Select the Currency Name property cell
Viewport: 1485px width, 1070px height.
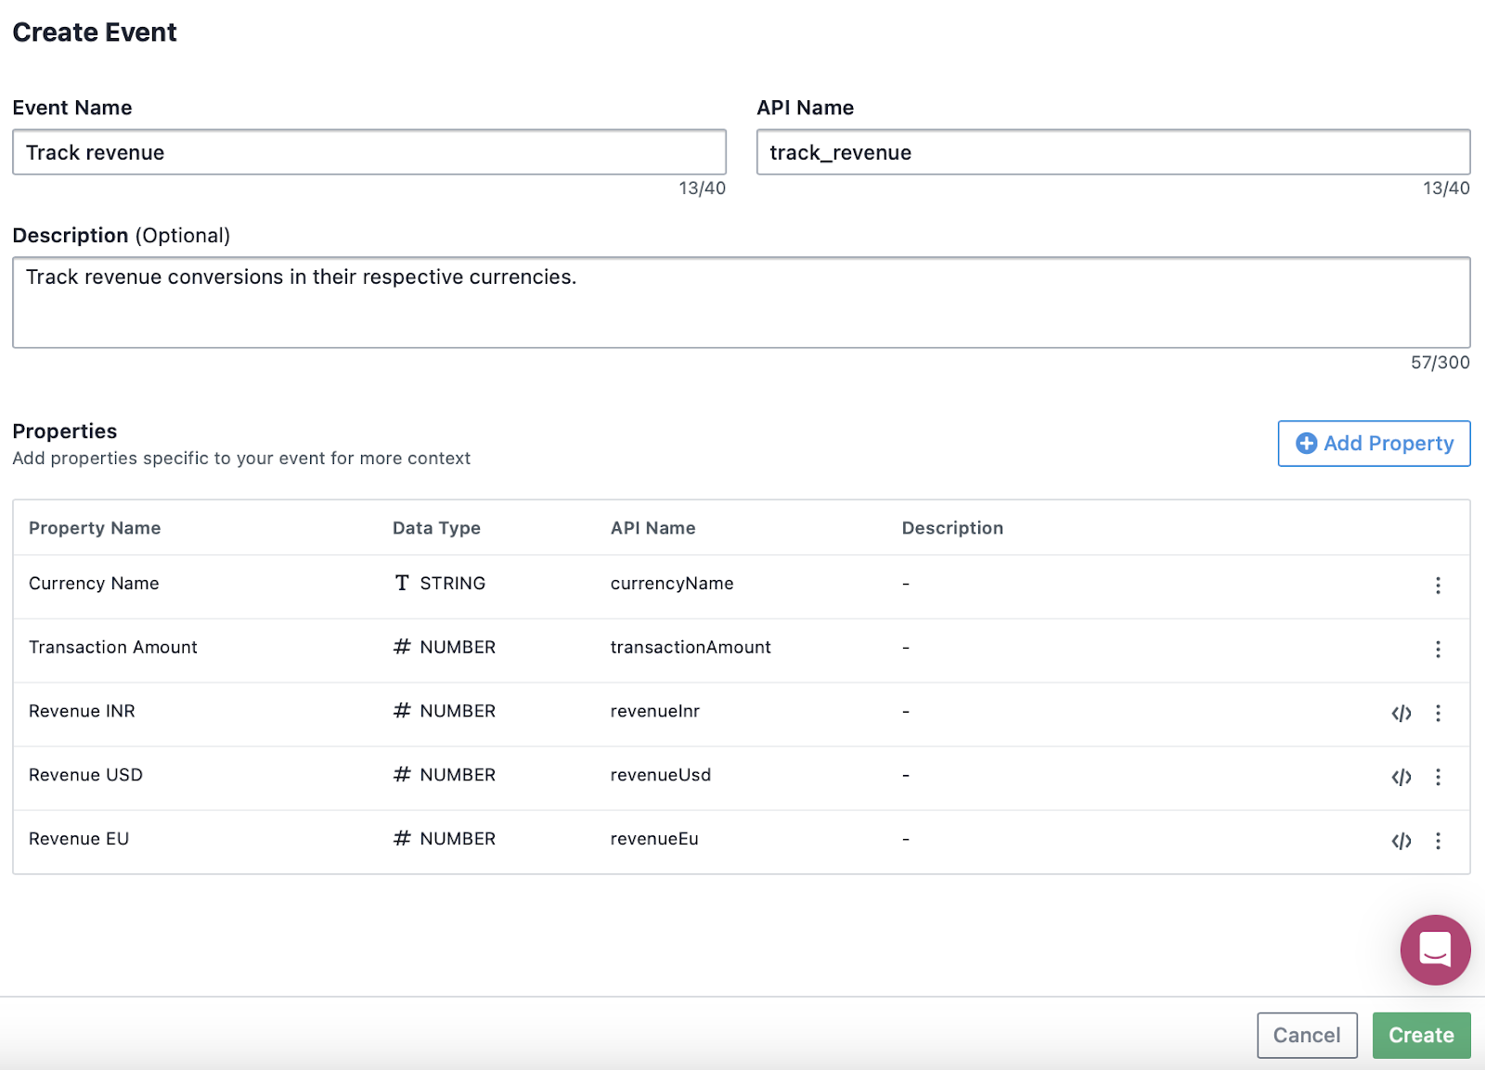[94, 584]
